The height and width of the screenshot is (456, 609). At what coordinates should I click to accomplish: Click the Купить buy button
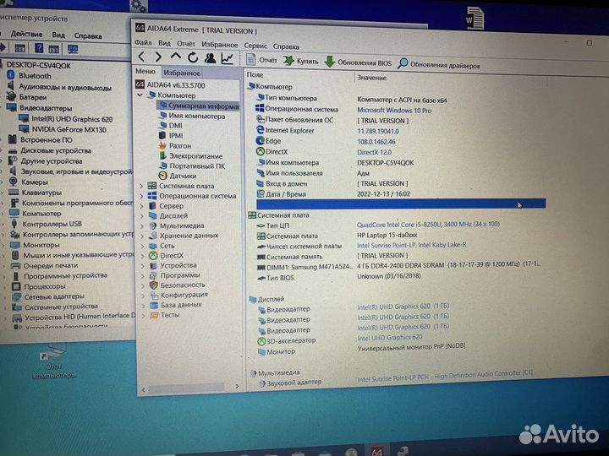300,61
